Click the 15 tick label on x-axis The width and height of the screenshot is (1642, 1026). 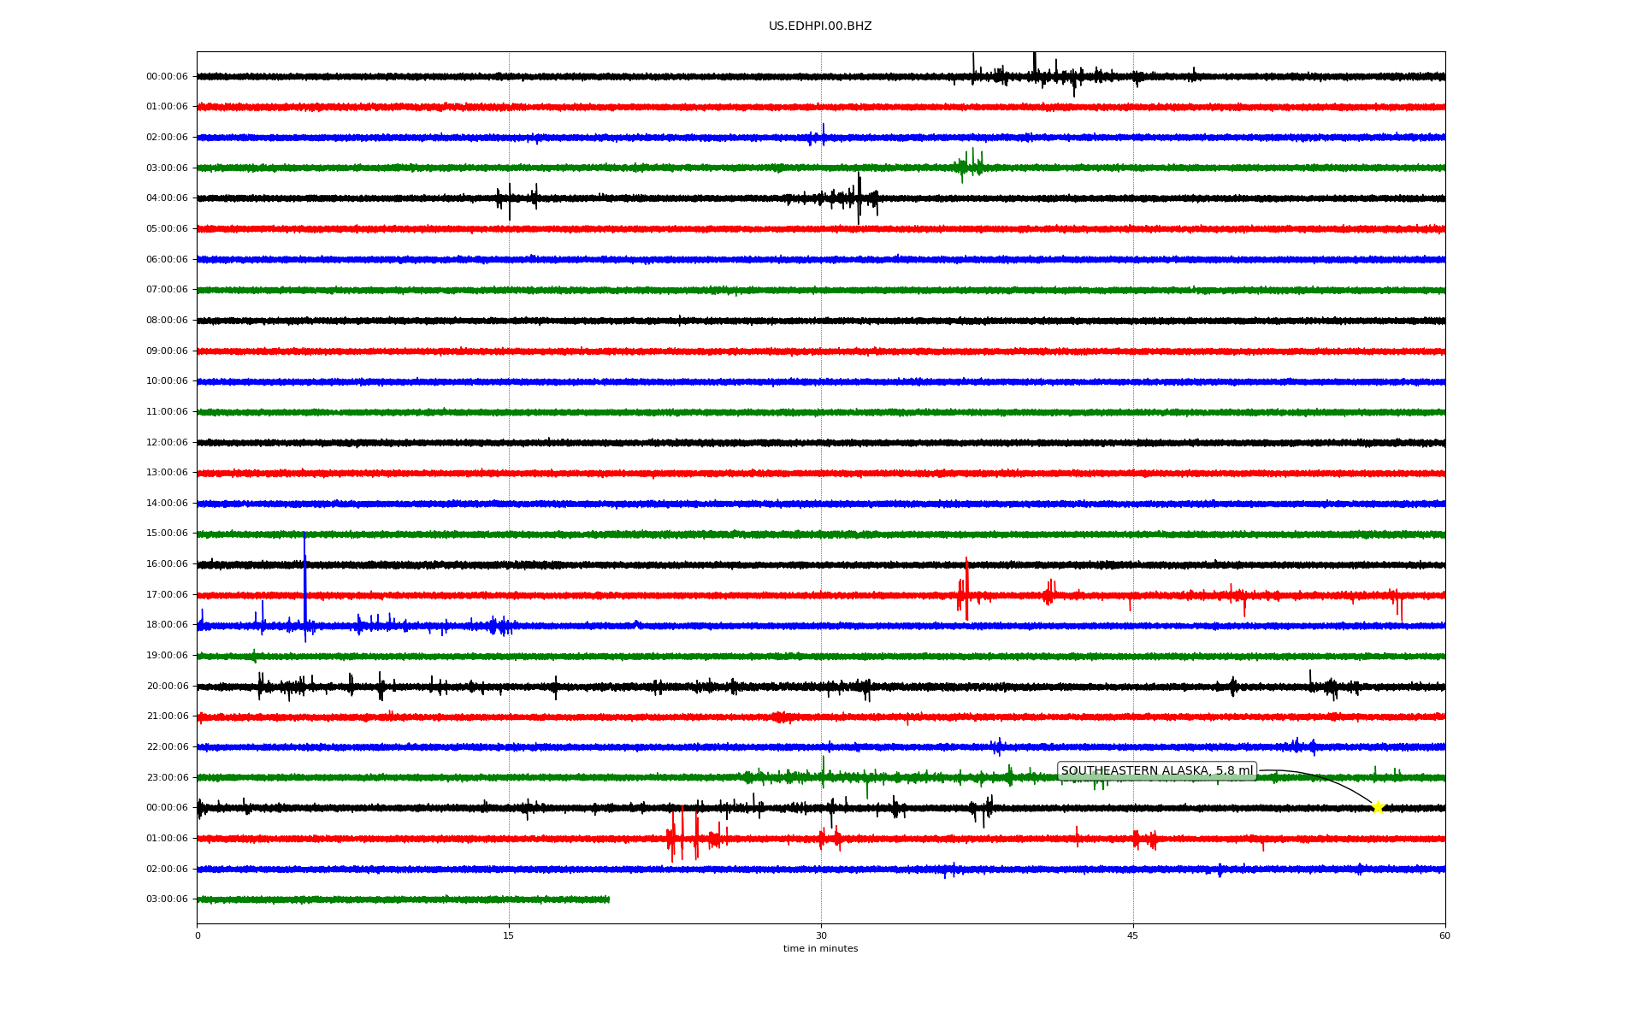pyautogui.click(x=509, y=935)
